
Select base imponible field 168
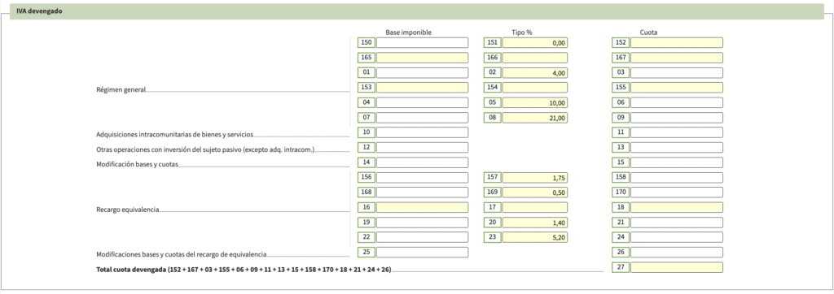pyautogui.click(x=423, y=192)
